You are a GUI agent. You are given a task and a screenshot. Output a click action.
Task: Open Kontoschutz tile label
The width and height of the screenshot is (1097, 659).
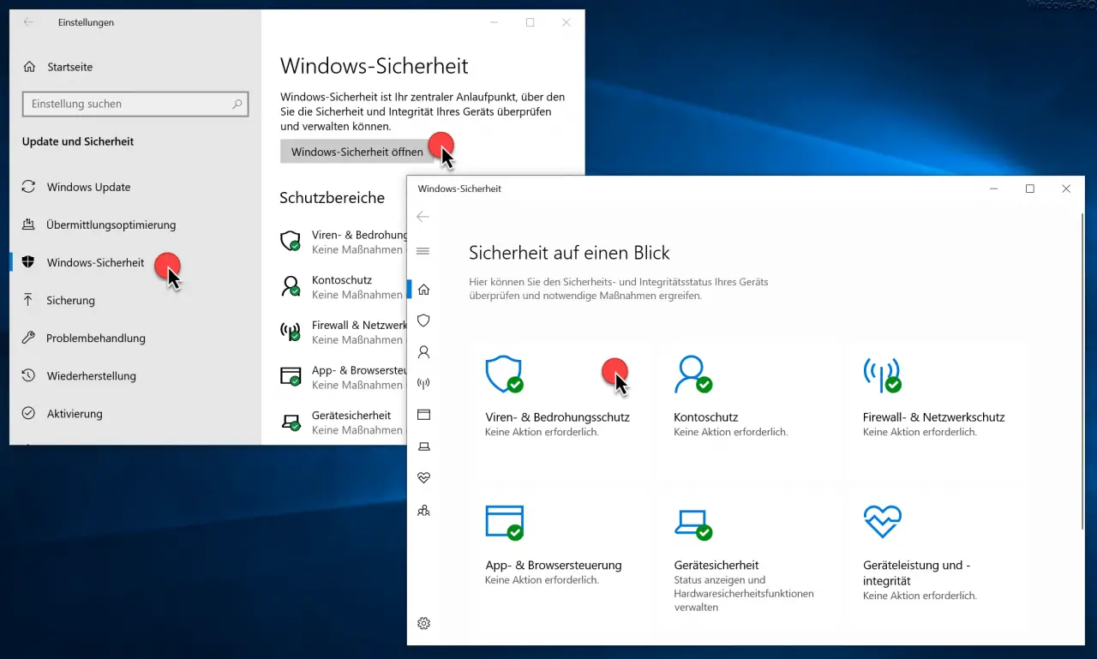[x=706, y=417]
